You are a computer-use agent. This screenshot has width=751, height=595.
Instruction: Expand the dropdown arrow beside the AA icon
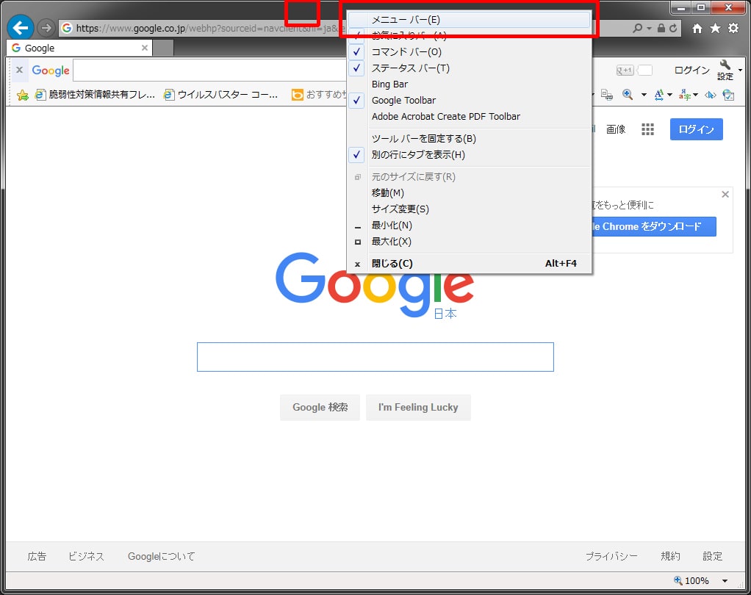(x=669, y=95)
